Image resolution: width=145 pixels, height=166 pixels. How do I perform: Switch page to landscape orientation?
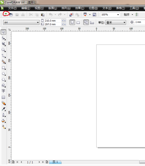pos(78,22)
